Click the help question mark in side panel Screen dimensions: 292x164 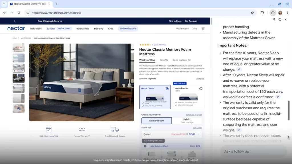[280, 20]
